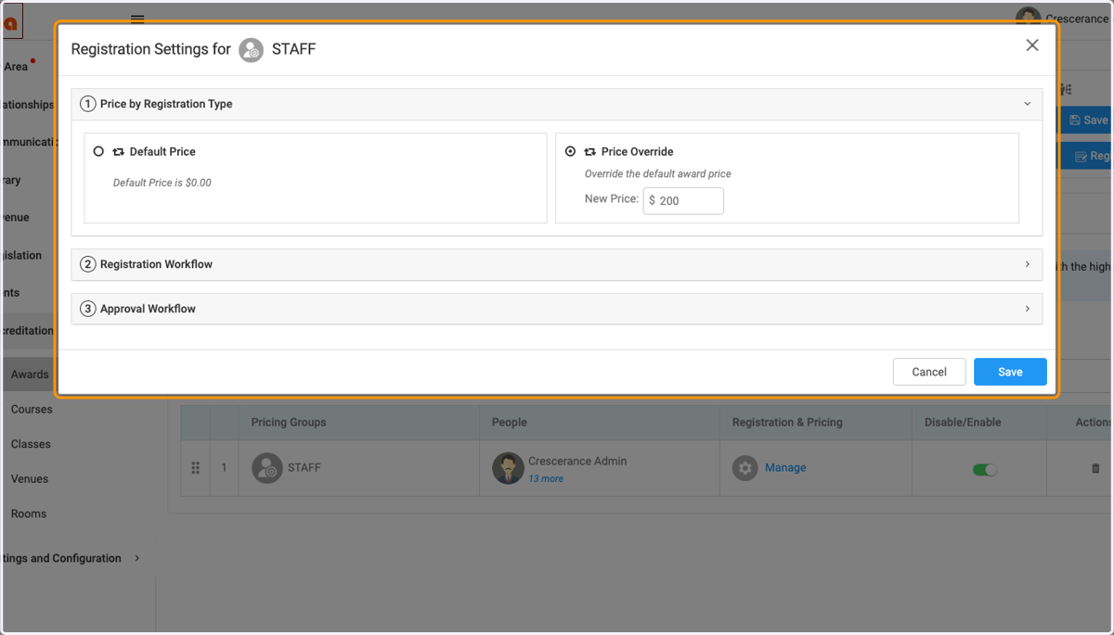Click the row number 1 cell
Image resolution: width=1114 pixels, height=635 pixels.
pyautogui.click(x=224, y=468)
